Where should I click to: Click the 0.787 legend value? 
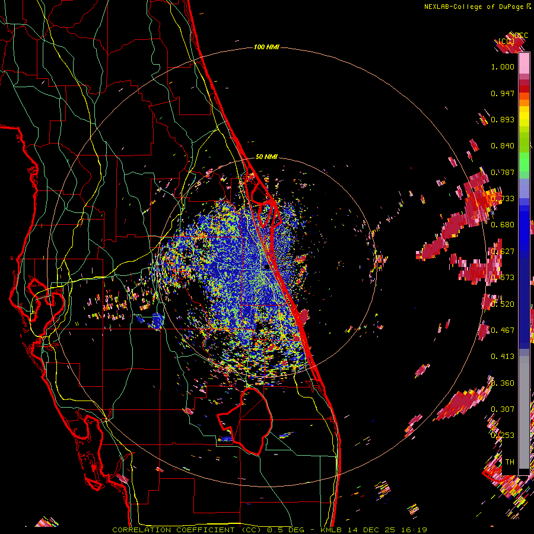503,172
